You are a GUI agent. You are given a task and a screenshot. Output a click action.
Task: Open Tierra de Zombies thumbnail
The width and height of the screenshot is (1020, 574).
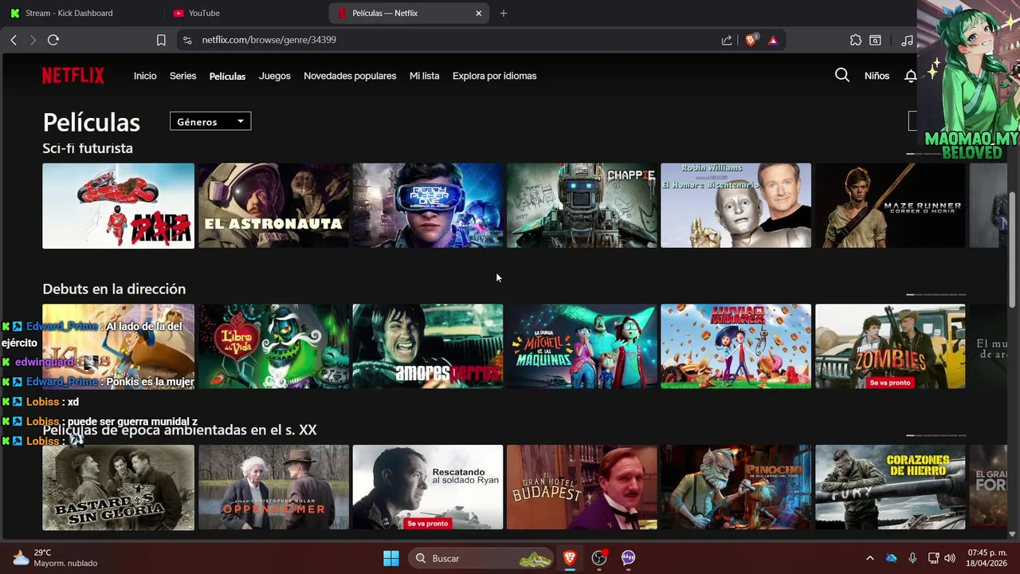pos(890,346)
